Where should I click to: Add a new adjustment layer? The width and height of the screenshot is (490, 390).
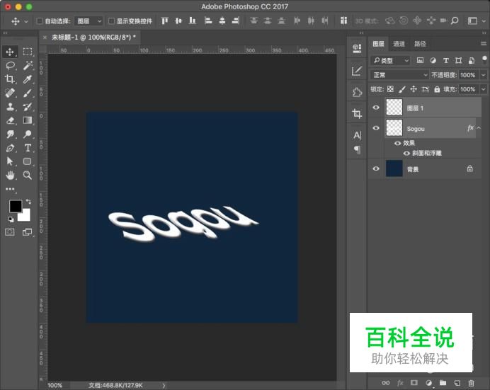pos(429,383)
